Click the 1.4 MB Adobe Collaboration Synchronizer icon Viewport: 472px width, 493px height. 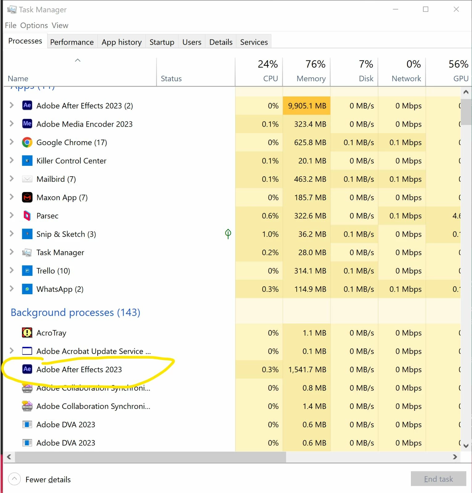[27, 406]
